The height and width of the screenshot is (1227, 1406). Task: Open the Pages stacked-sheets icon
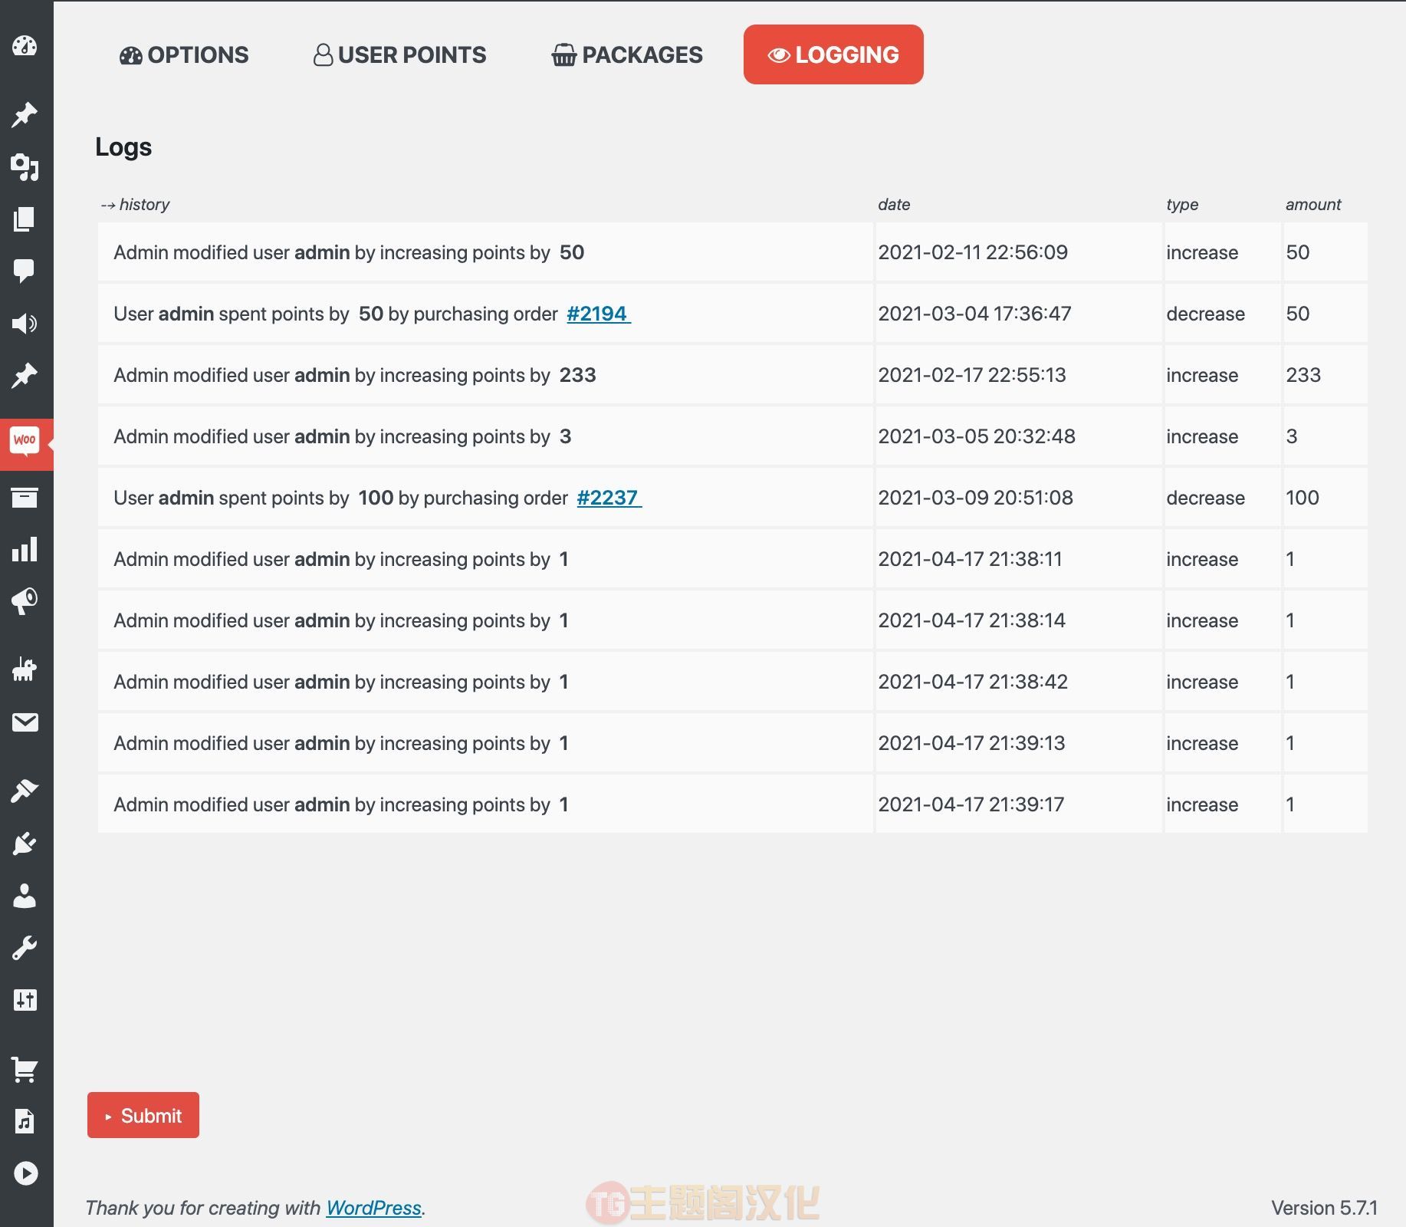pos(25,219)
